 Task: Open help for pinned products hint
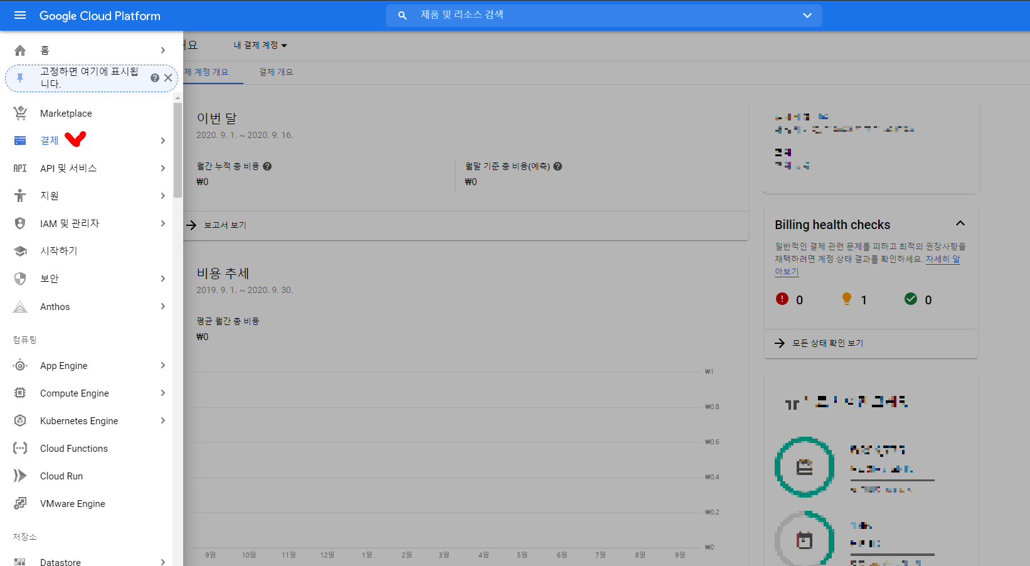coord(155,78)
